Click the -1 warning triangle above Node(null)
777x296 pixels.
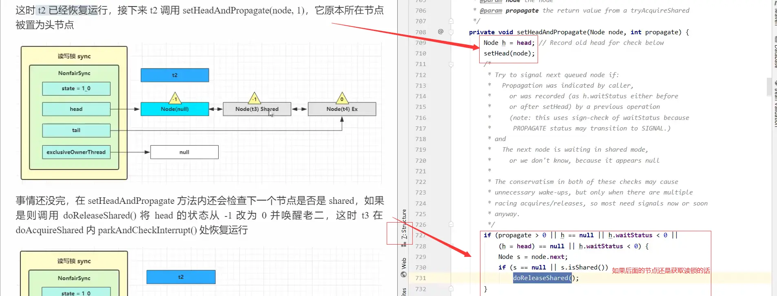[175, 98]
